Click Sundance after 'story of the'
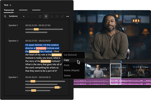 pos(46,61)
